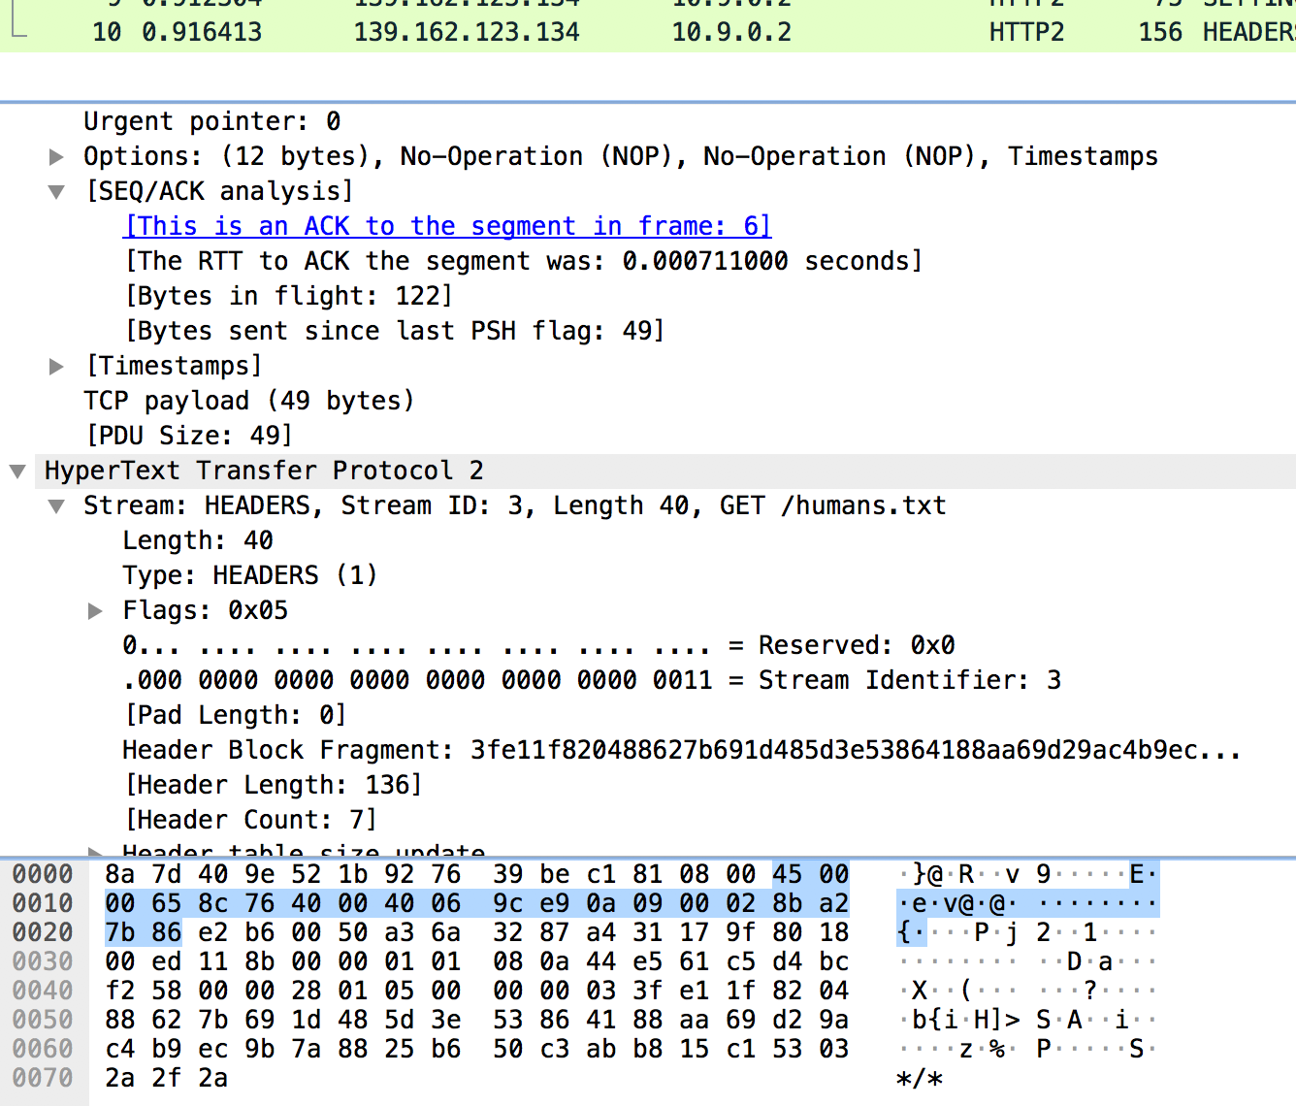The image size is (1296, 1106).
Task: Click hex offset 0020 in bytes pane
Action: point(43,932)
